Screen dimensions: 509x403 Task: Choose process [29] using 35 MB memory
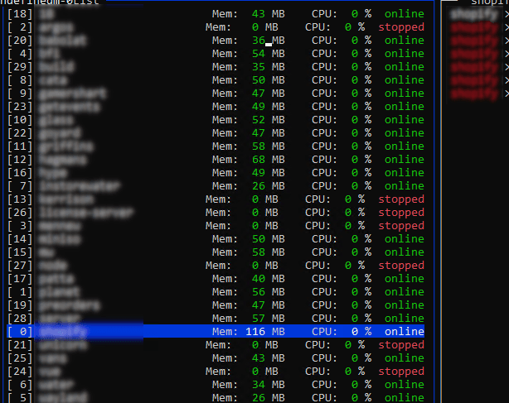[x=216, y=67]
